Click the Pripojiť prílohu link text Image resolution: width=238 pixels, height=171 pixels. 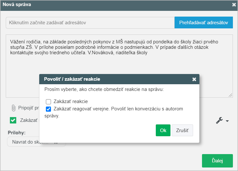pyautogui.click(x=28, y=108)
